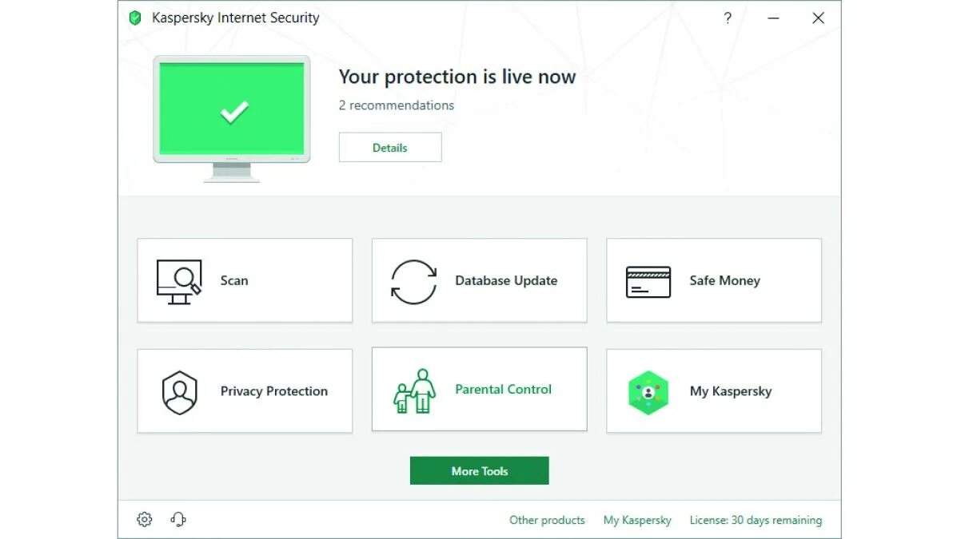The width and height of the screenshot is (961, 539).
Task: Click the question mark help icon
Action: click(x=728, y=18)
